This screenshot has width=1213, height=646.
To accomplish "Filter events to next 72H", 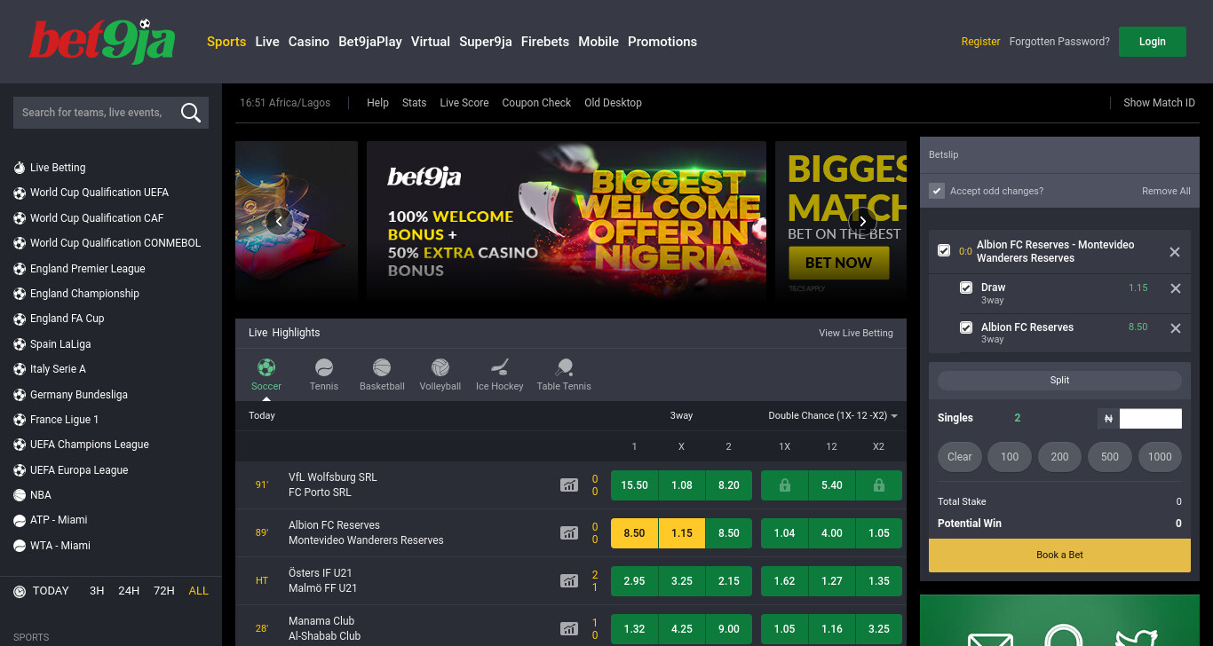I will (163, 591).
